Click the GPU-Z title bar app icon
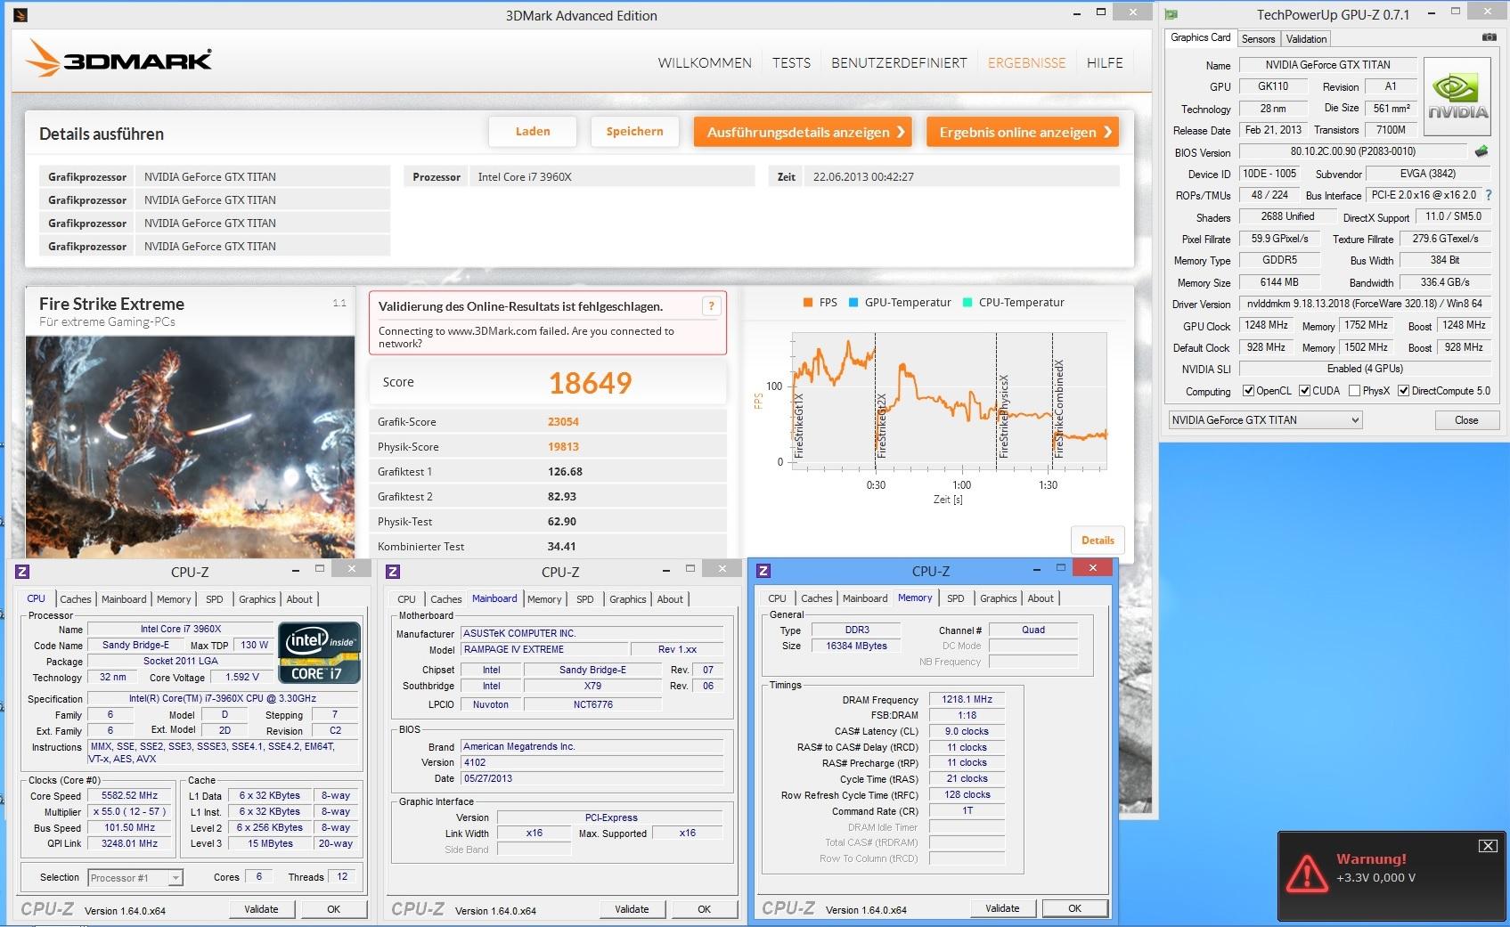The height and width of the screenshot is (927, 1510). tap(1171, 14)
